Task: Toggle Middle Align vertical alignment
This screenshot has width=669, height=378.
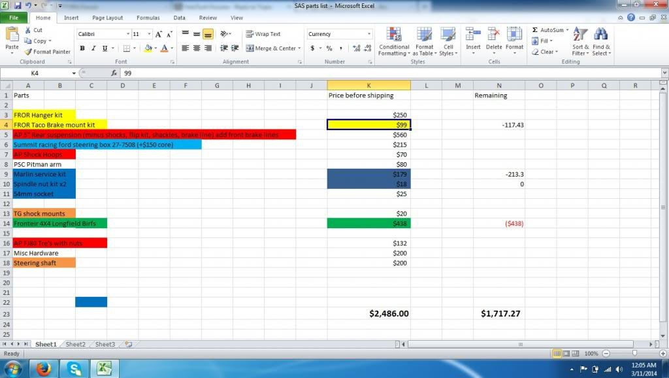Action: [196, 34]
